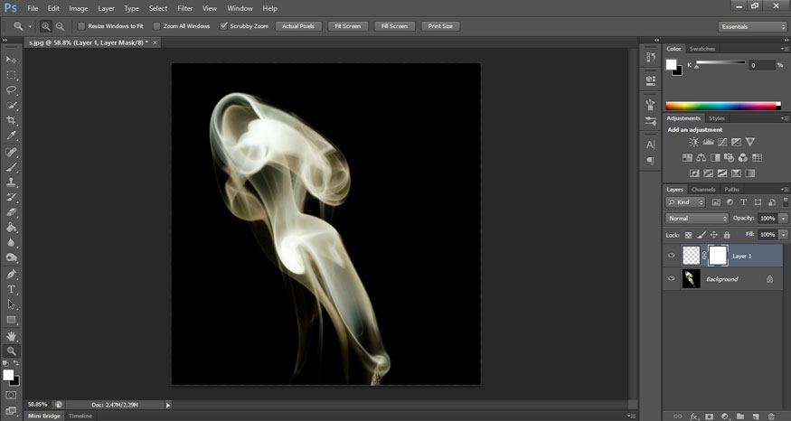Open the Opacity slider arrow
The image size is (791, 421).
tap(784, 219)
